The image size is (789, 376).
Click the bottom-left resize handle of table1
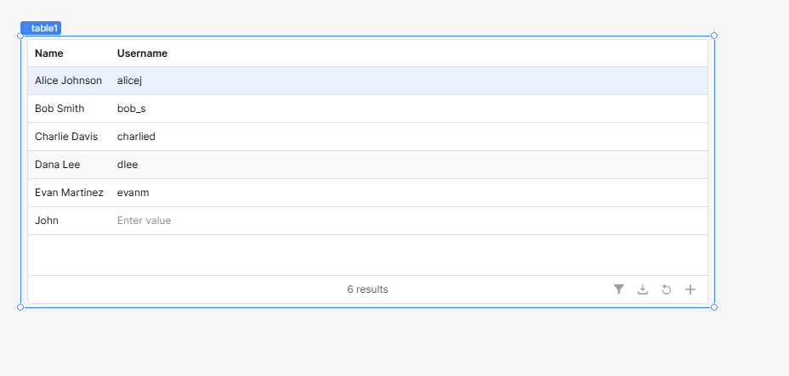[20, 307]
